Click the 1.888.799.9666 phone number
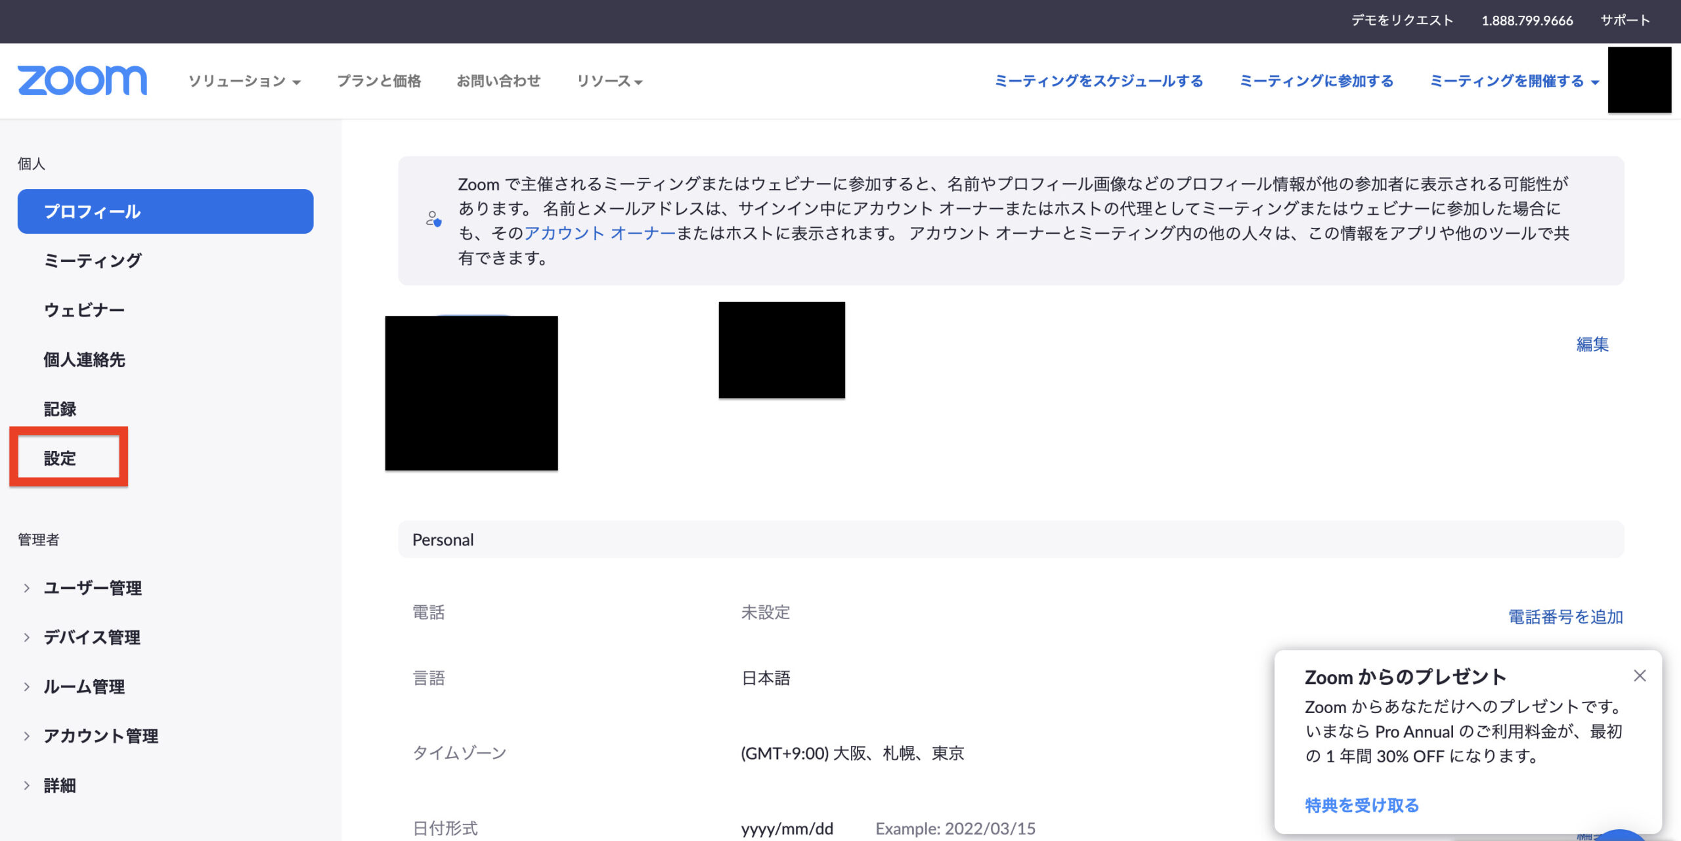The image size is (1681, 841). point(1527,20)
